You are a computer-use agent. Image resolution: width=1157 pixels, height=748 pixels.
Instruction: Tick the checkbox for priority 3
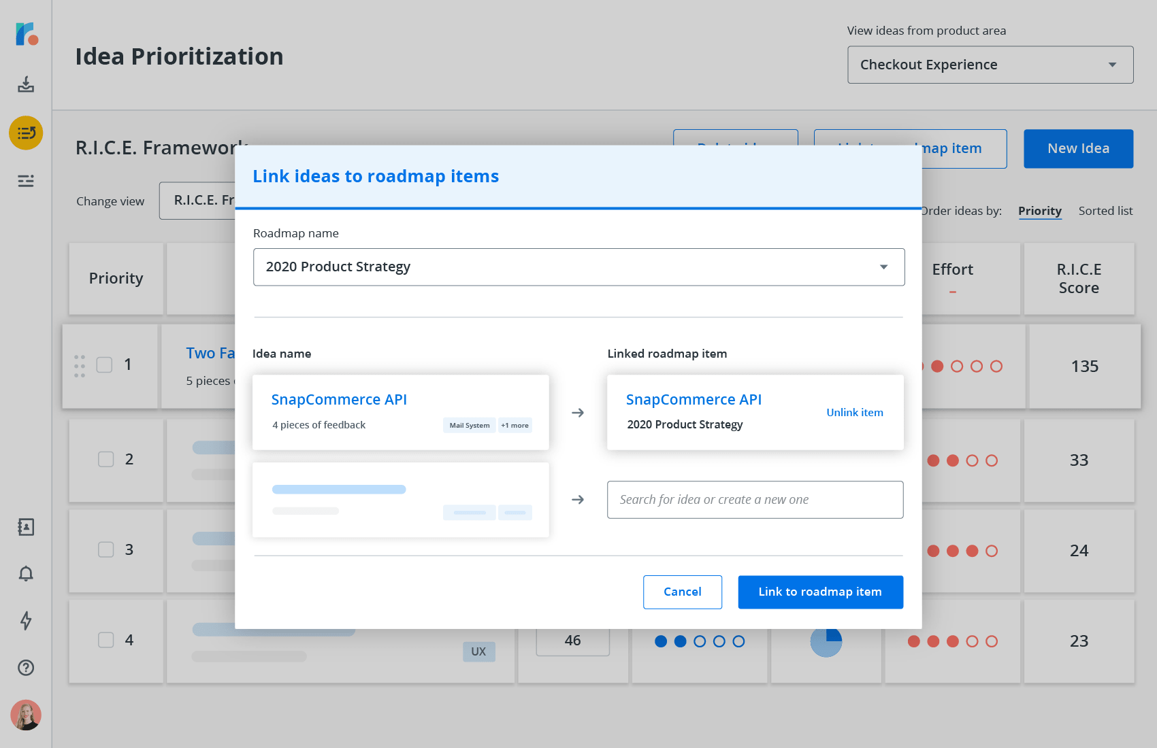(x=106, y=549)
